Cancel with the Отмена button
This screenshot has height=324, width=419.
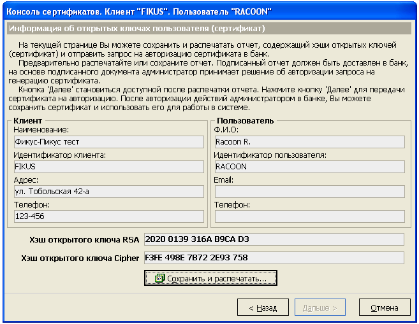pos(385,307)
